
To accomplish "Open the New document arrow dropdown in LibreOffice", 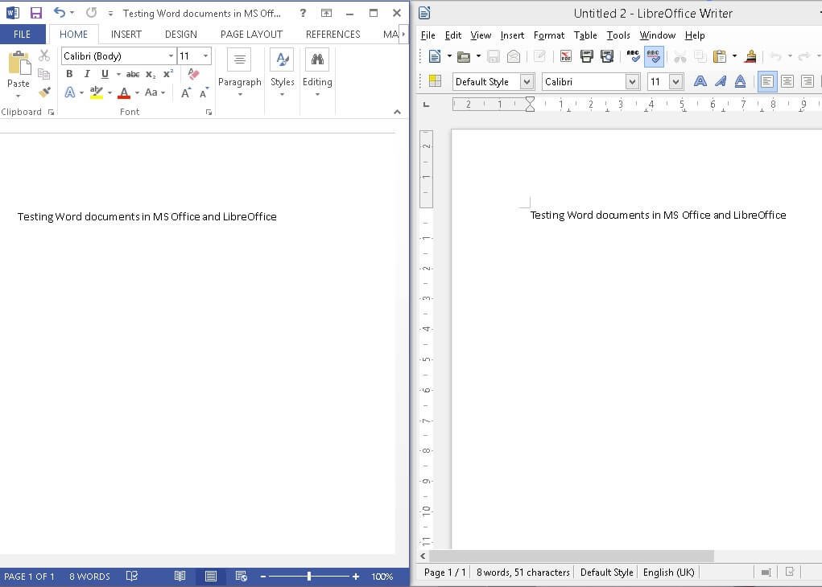I will point(449,56).
